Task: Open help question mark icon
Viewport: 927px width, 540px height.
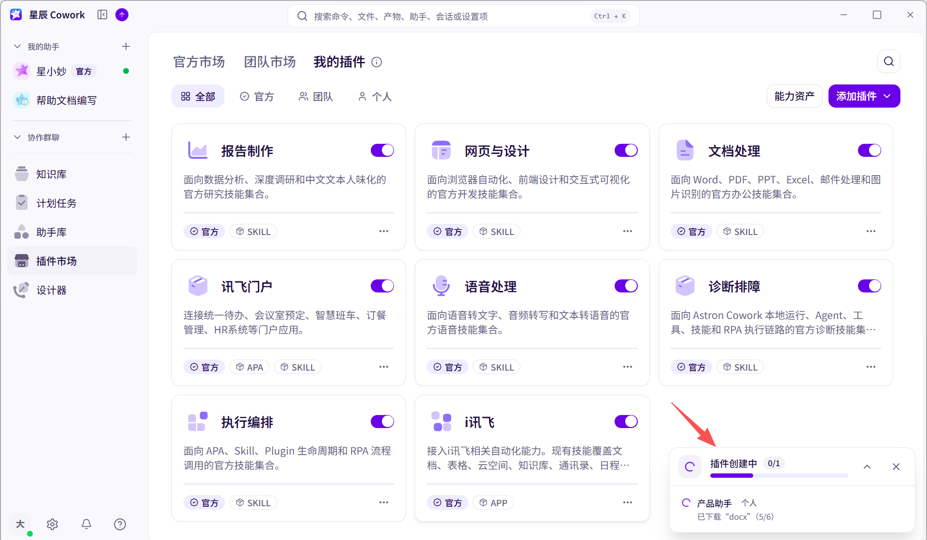Action: [x=120, y=524]
